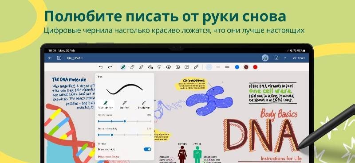
Task: Select Fountain Pen in the pen panel
Action: [x=106, y=105]
